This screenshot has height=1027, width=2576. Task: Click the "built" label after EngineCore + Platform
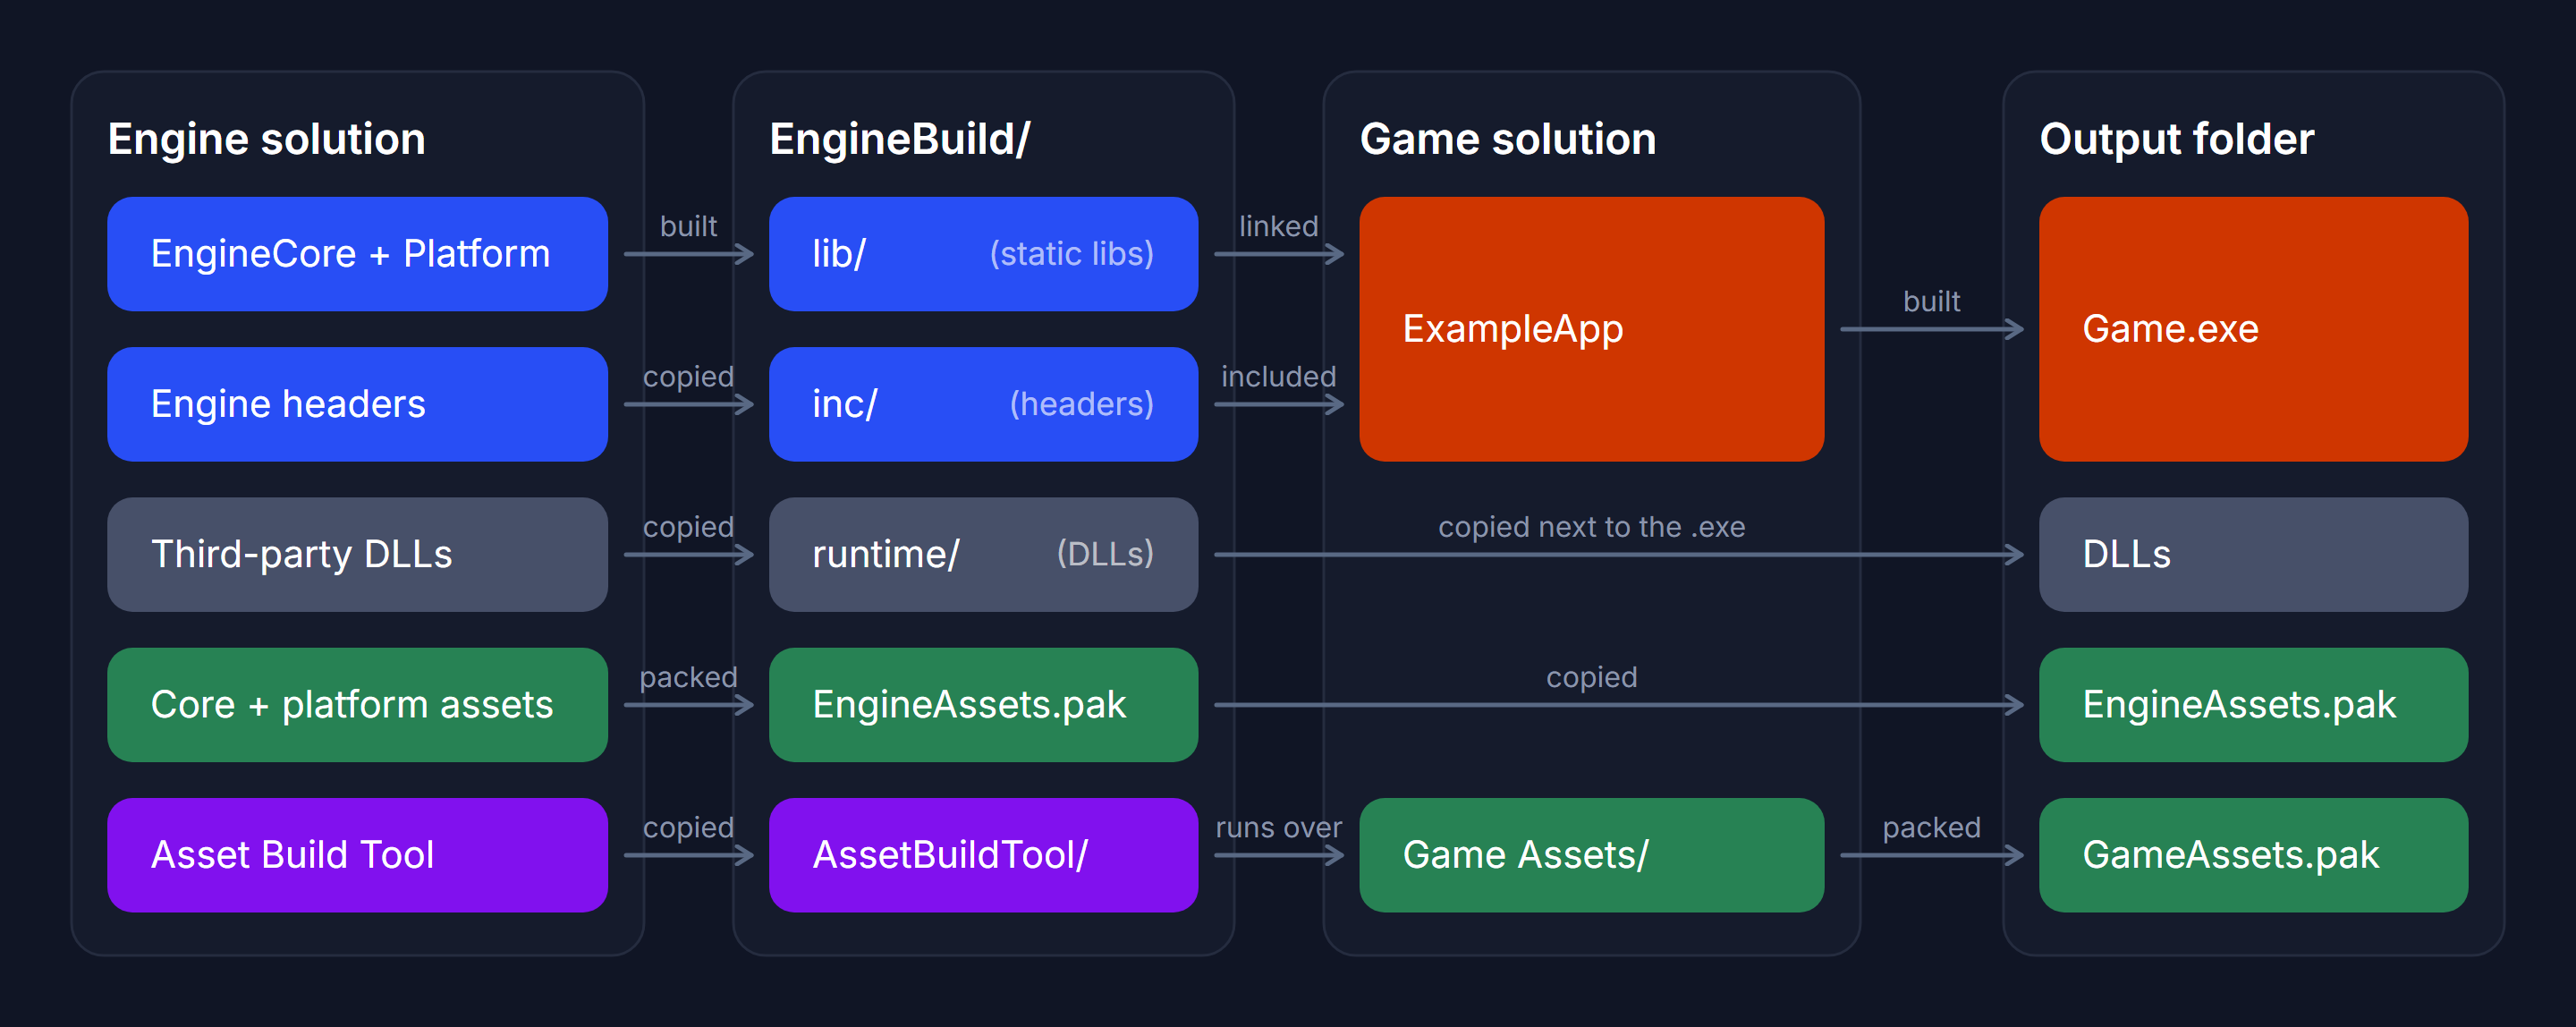point(688,226)
